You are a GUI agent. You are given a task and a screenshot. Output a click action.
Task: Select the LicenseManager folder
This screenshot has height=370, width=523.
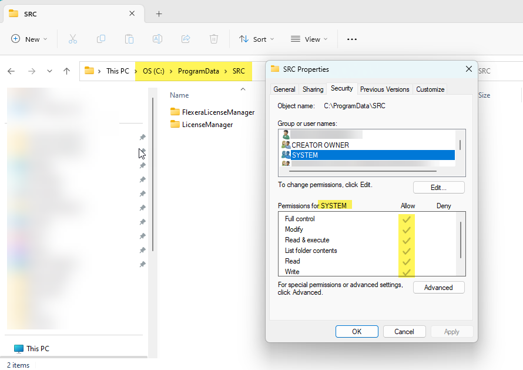coord(202,125)
